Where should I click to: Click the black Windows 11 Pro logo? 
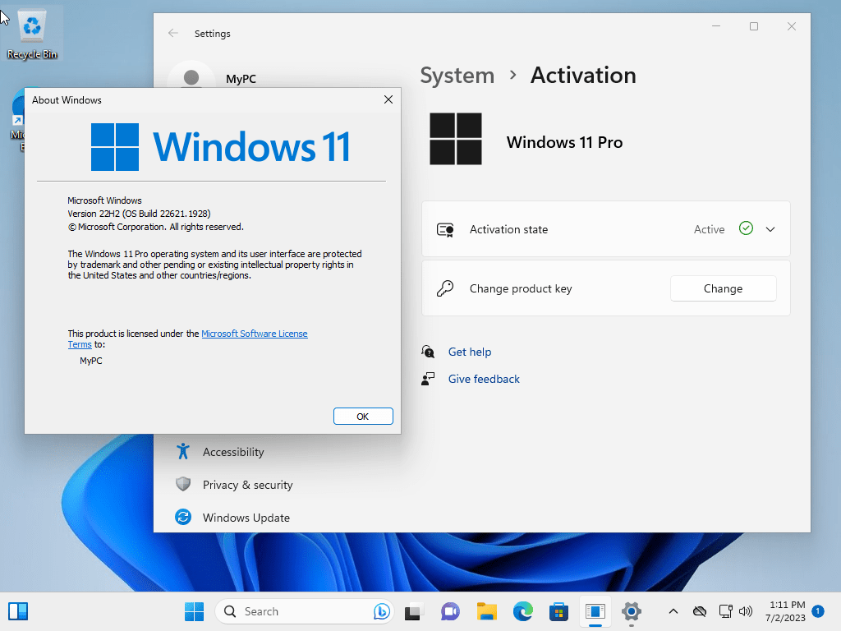click(x=456, y=139)
